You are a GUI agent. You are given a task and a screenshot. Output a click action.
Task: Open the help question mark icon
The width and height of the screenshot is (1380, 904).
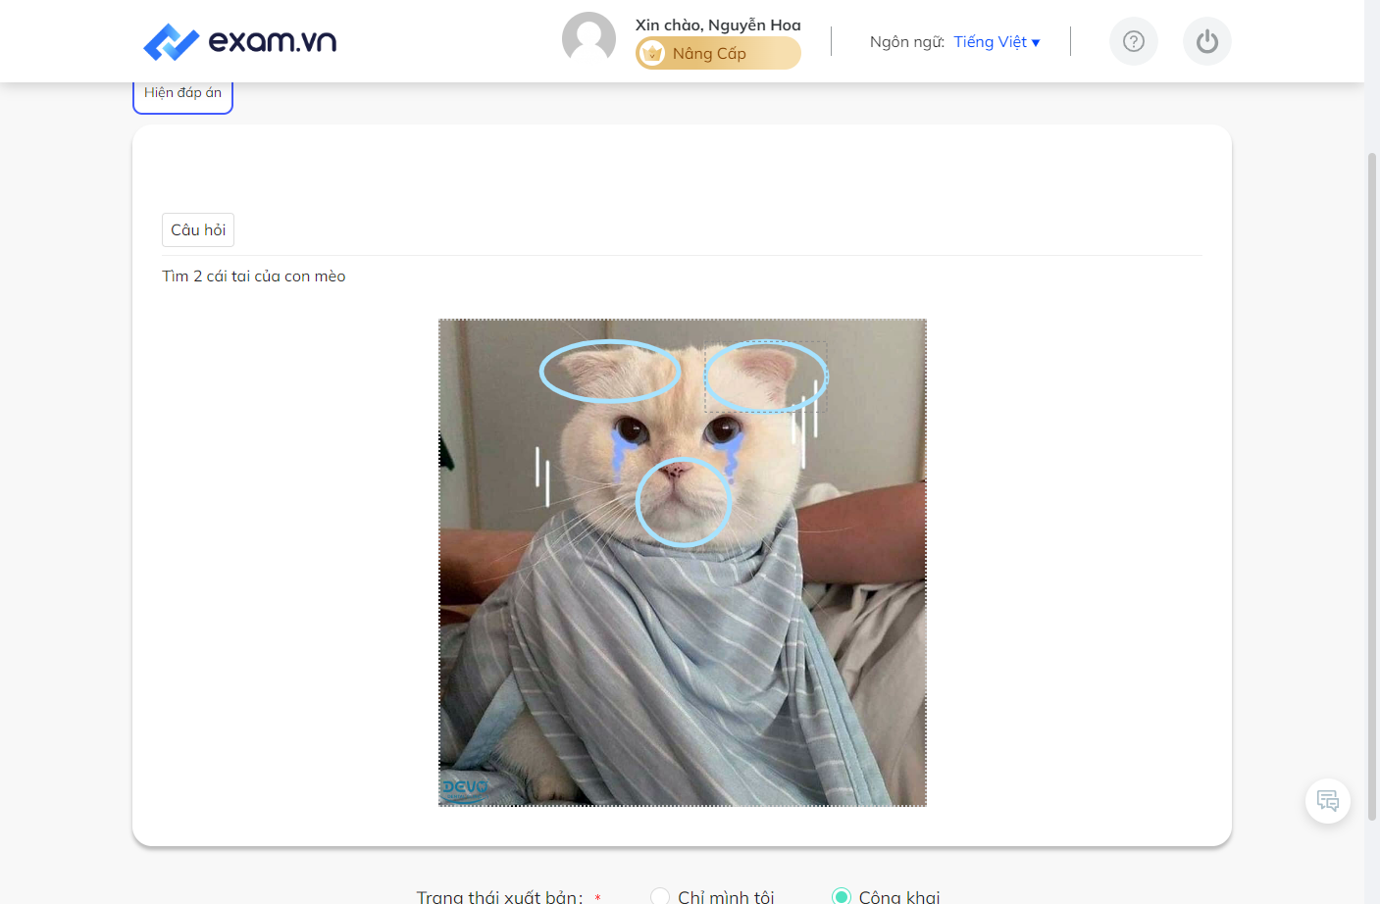pyautogui.click(x=1134, y=41)
